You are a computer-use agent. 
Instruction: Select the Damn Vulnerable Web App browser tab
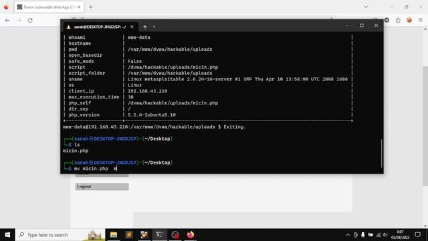click(49, 7)
